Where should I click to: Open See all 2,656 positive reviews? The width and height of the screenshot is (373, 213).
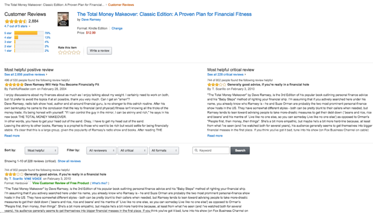24,74
